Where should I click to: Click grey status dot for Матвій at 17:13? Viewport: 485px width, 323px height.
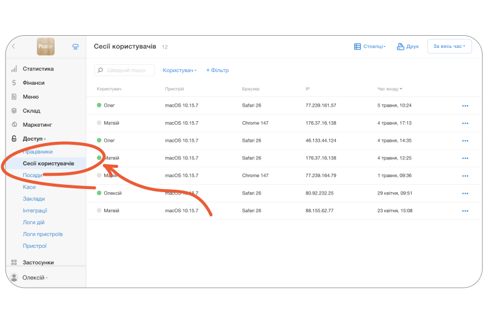99,122
